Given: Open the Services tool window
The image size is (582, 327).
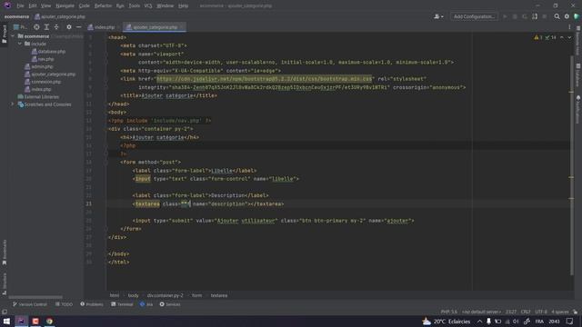Looking at the screenshot, I should click(x=170, y=304).
